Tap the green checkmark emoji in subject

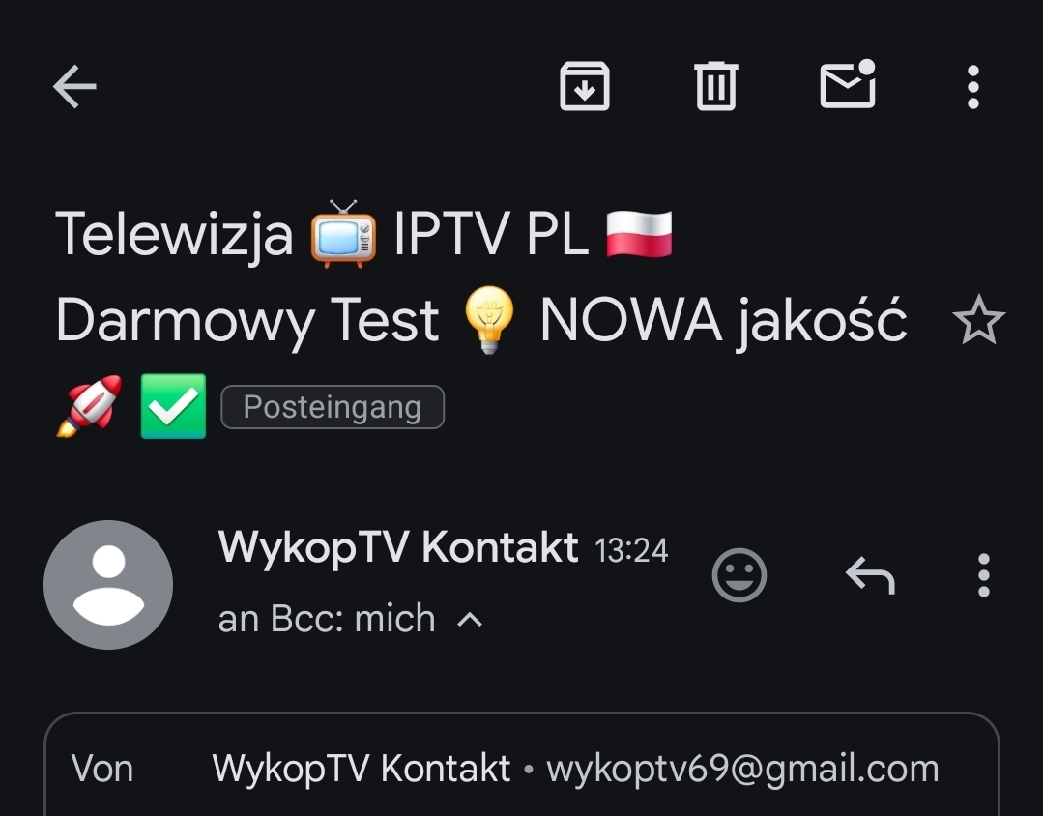pyautogui.click(x=173, y=406)
